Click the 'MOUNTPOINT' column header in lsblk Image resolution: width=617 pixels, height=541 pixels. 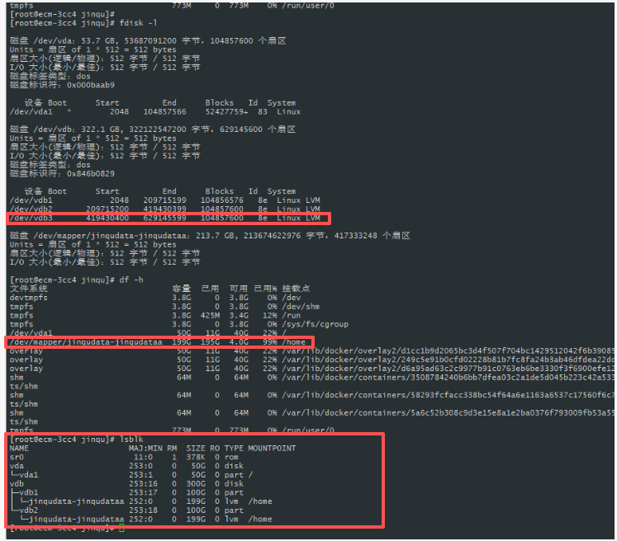[272, 449]
